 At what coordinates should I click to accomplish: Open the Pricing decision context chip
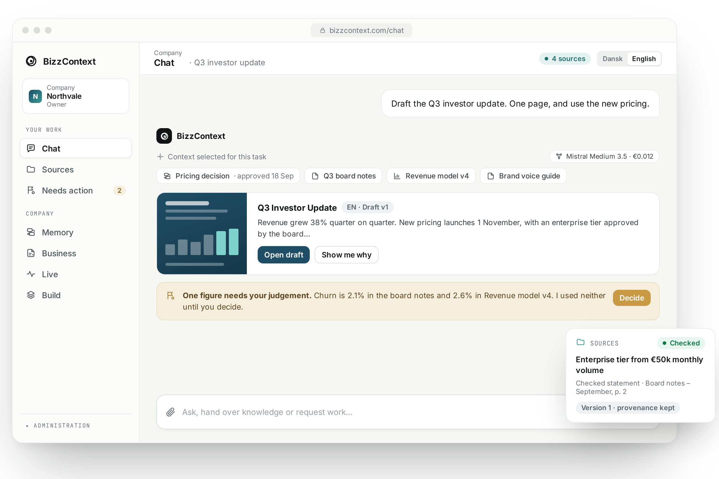pos(228,176)
